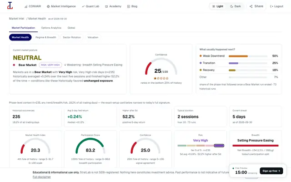Image resolution: width=291 pixels, height=182 pixels.
Task: Click the top Confidence 25/100 gauge
Action: pyautogui.click(x=161, y=67)
